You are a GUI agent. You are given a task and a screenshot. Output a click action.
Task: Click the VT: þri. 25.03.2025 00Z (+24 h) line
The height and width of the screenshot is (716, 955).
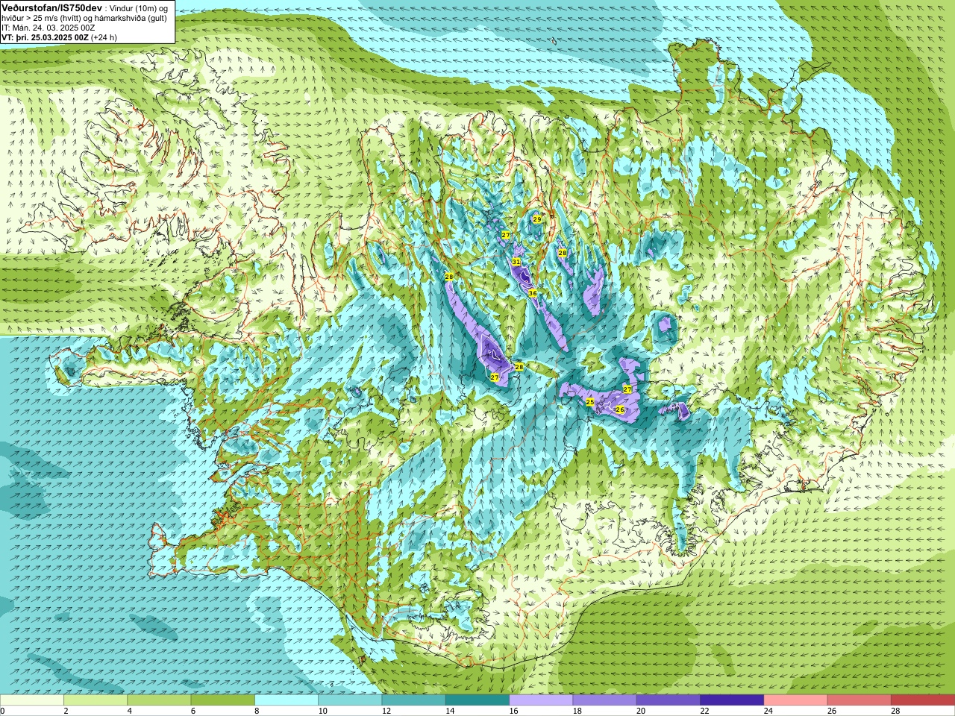59,37
